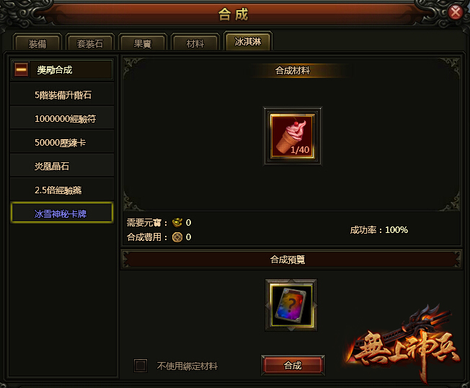Select the 冰淇淋 tab

[x=248, y=41]
